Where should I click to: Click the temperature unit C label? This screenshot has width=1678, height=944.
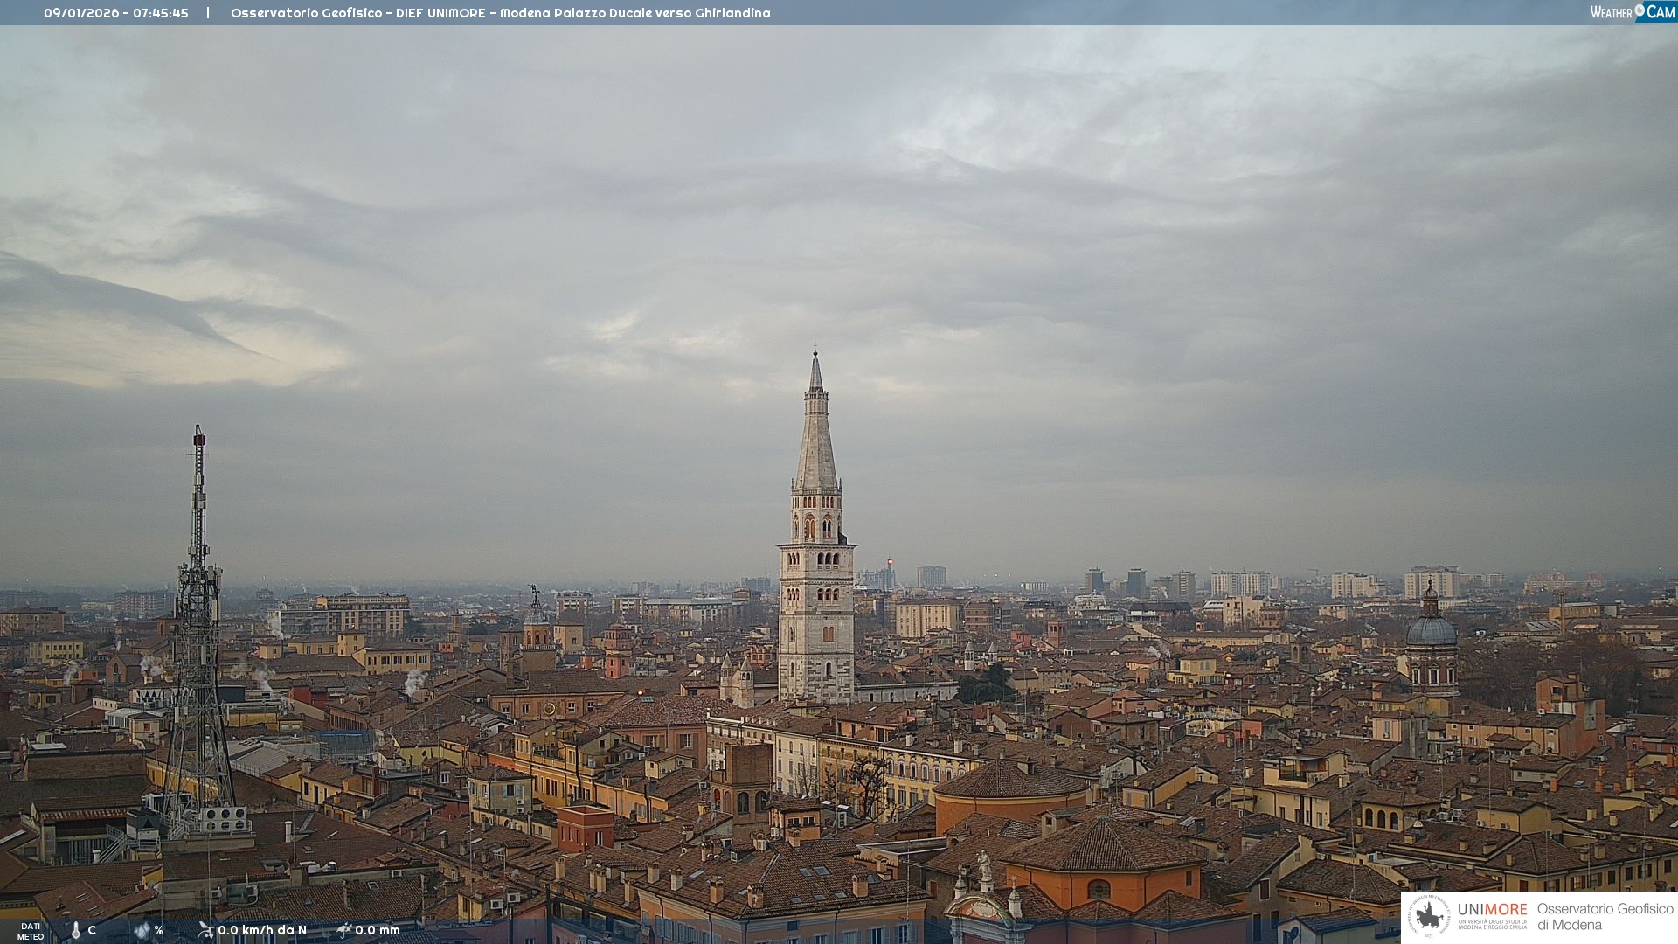92,930
